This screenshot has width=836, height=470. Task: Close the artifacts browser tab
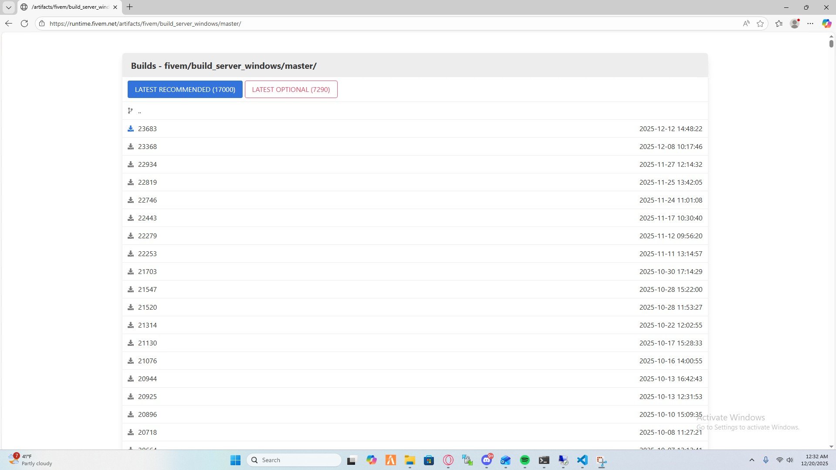click(115, 7)
